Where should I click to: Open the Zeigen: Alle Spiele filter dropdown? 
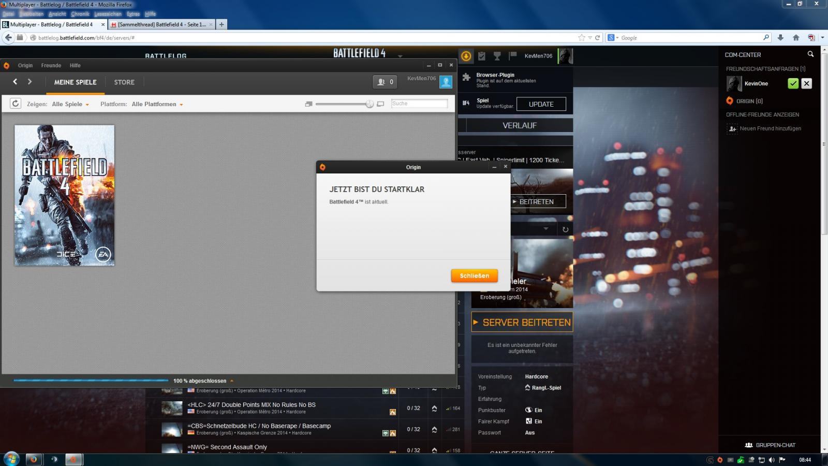[x=70, y=104]
